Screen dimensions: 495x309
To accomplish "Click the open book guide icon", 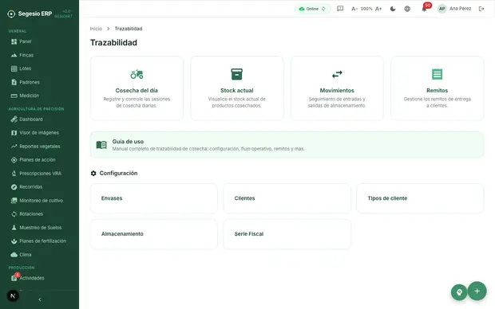I will (101, 145).
